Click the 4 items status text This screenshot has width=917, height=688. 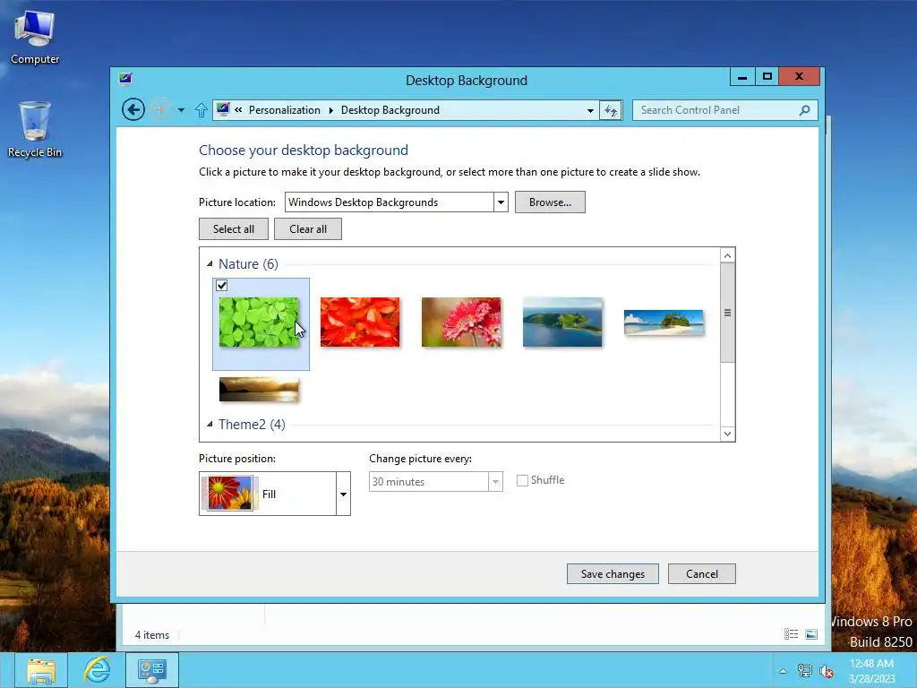point(152,635)
